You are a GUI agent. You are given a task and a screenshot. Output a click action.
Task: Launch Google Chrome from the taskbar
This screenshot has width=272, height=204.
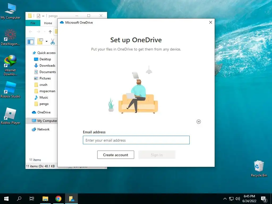58,199
